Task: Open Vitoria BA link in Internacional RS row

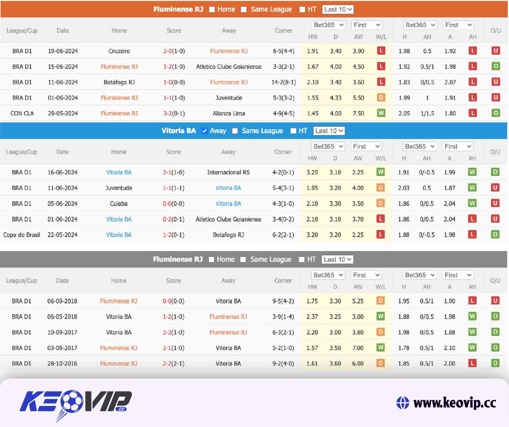Action: [x=118, y=172]
